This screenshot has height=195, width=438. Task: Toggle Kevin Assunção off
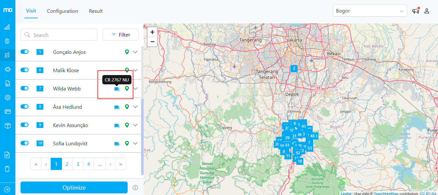point(25,125)
